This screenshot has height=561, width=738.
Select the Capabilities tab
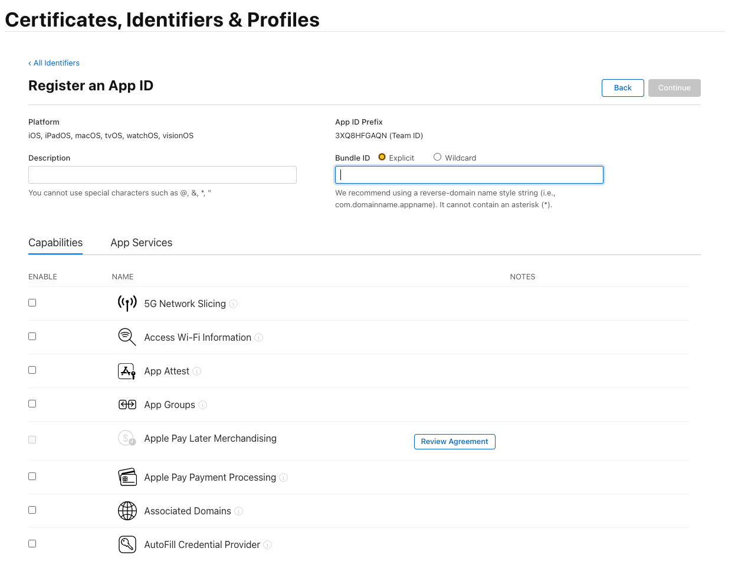[55, 243]
